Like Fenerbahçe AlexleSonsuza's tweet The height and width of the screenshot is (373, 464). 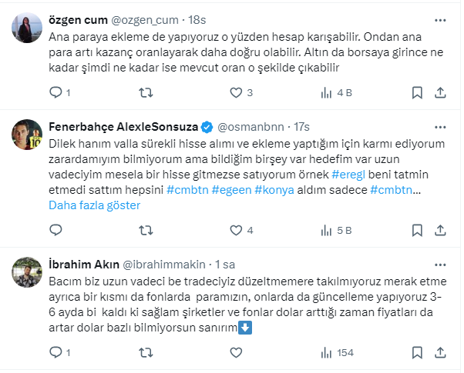point(237,229)
